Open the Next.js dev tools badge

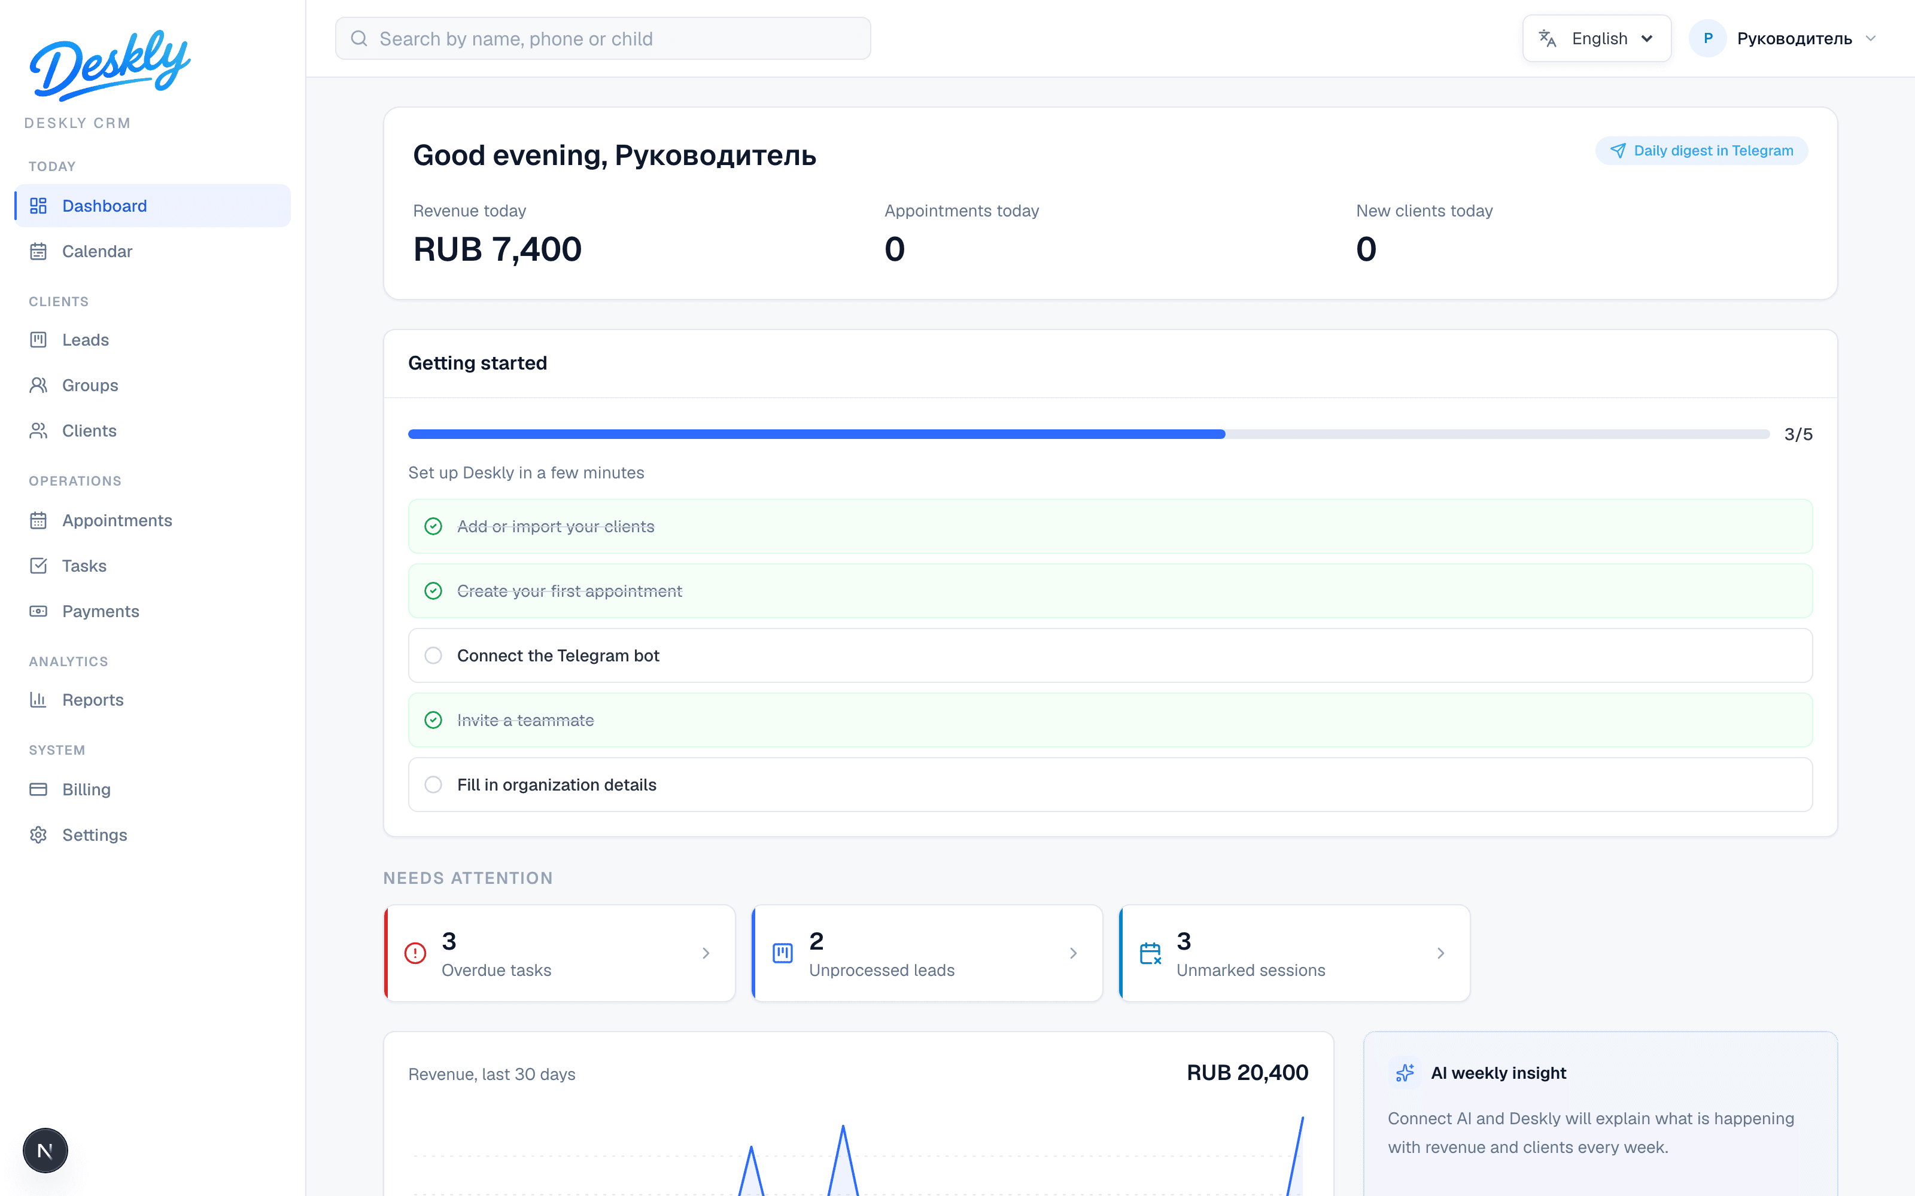(45, 1150)
